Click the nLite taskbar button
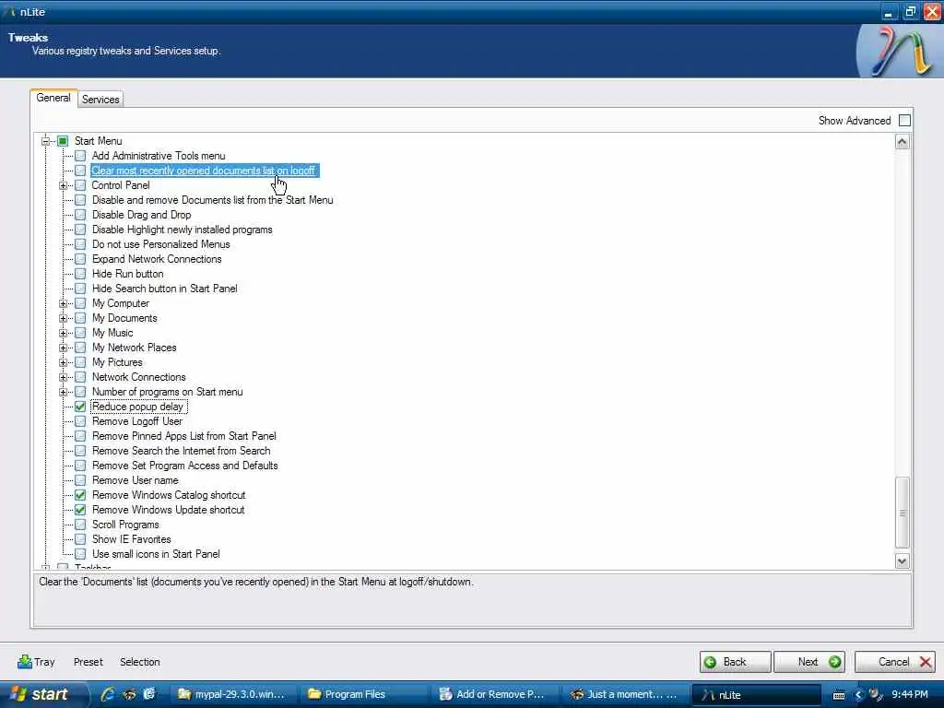 tap(756, 695)
